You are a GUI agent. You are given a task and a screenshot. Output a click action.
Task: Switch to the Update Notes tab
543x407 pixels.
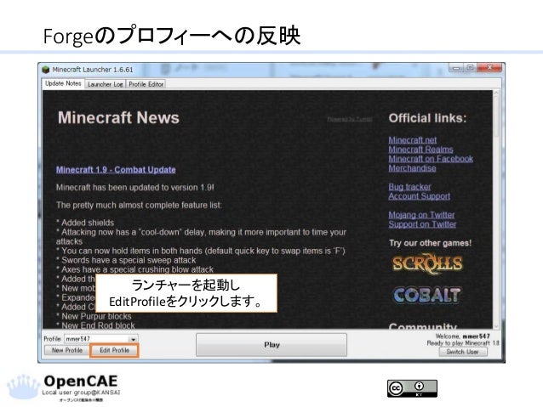pos(63,83)
